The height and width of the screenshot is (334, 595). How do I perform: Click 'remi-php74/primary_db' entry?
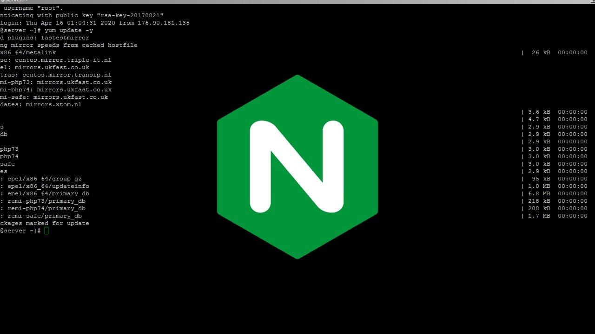(46, 208)
